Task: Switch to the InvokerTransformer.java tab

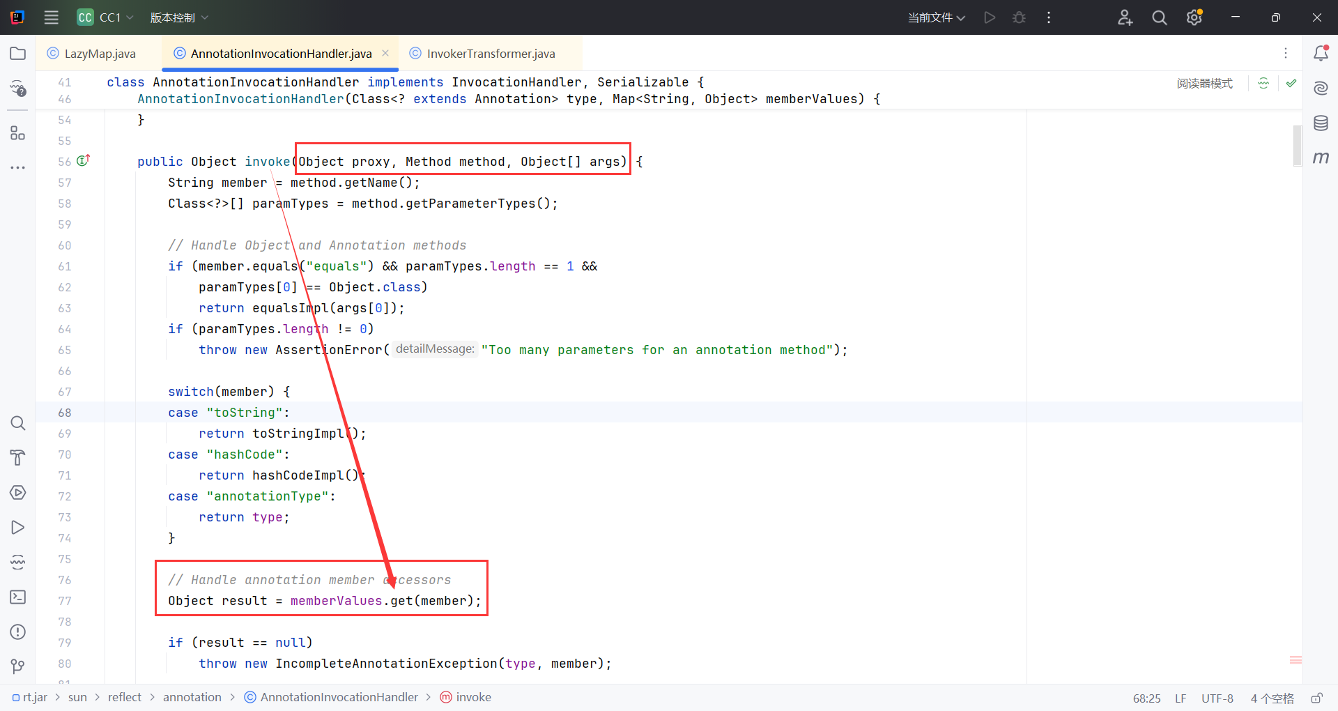Action: (x=491, y=54)
